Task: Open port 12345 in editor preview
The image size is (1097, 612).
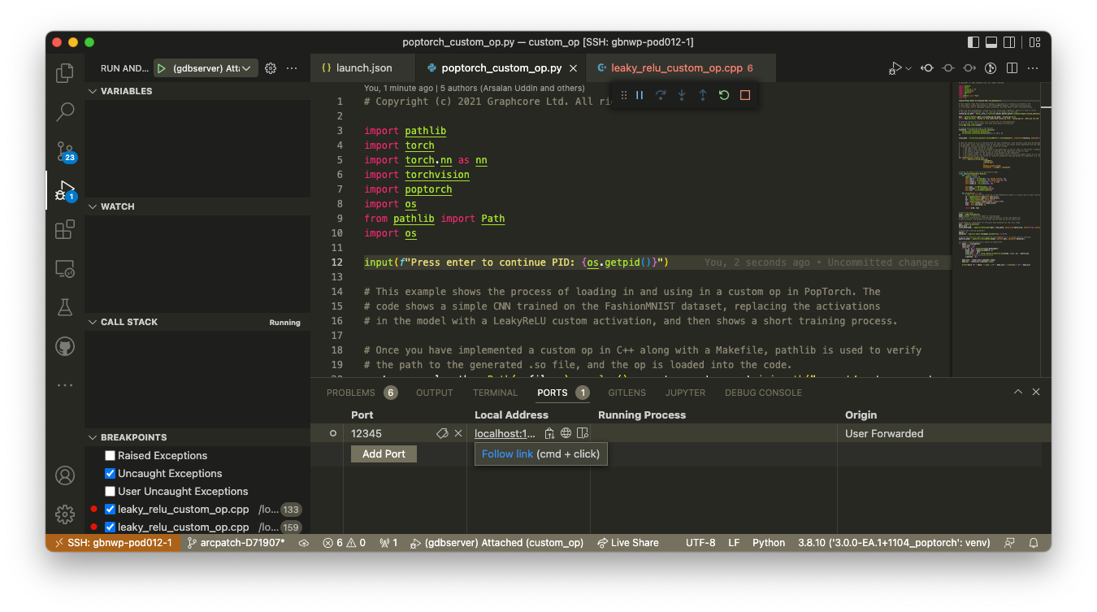Action: (x=582, y=432)
